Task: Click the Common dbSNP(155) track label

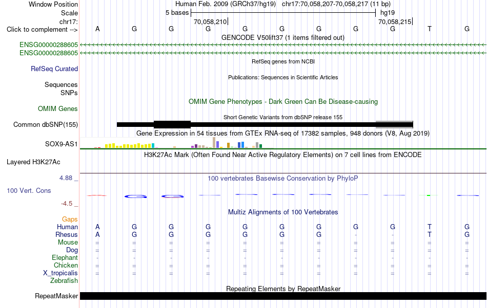Action: [x=46, y=124]
